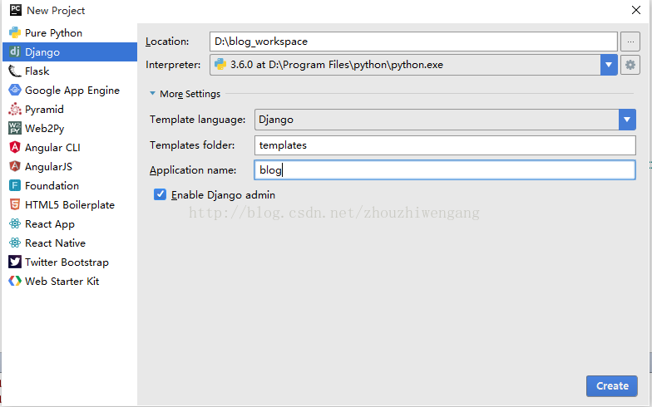This screenshot has height=407, width=652.
Task: Select the 'Angular CLI' list text
Action: pos(52,148)
